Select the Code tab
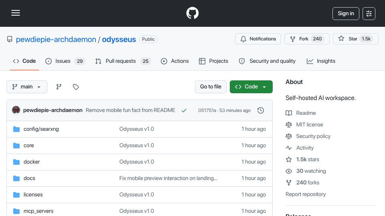Viewport: 385px width, 216px height. click(24, 61)
